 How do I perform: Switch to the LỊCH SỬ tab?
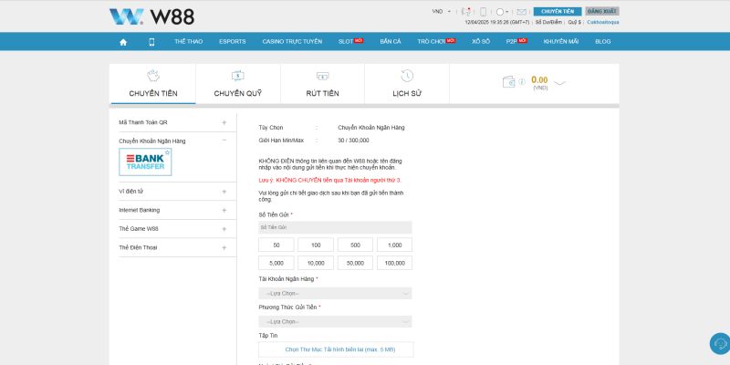coord(407,84)
